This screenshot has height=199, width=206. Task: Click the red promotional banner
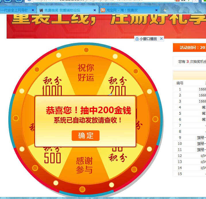tap(106, 26)
